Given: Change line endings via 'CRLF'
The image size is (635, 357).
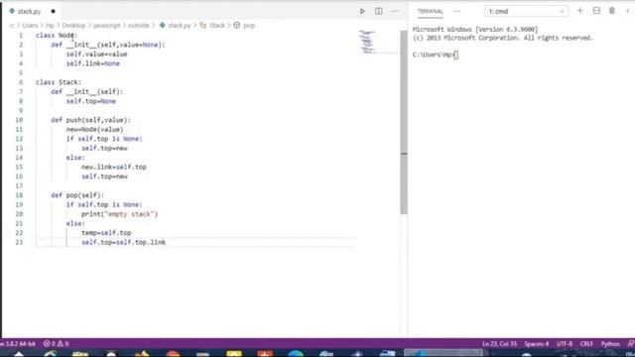Looking at the screenshot, I should (586, 344).
